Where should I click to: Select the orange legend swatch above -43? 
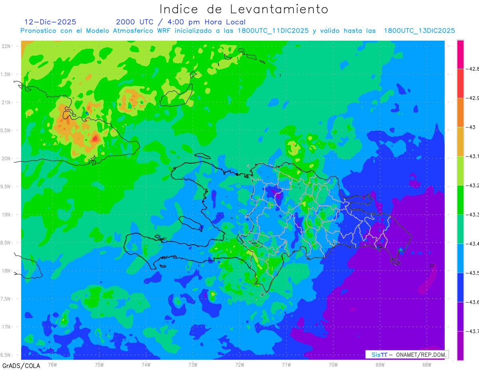460,112
